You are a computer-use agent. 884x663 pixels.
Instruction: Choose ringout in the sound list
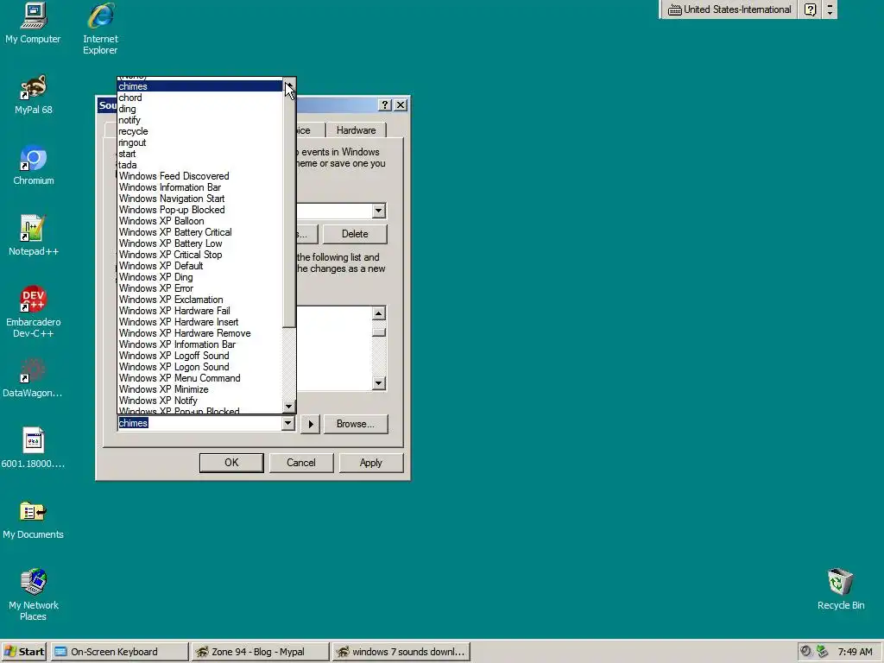coord(199,142)
